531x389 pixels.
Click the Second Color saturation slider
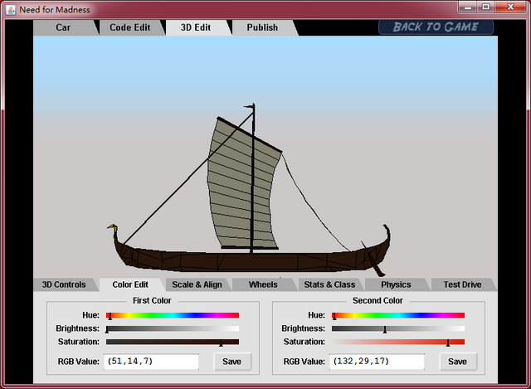[x=398, y=342]
